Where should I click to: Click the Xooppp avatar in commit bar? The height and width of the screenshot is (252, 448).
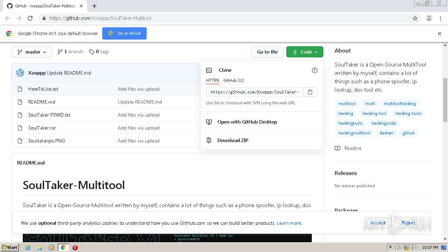[x=20, y=73]
